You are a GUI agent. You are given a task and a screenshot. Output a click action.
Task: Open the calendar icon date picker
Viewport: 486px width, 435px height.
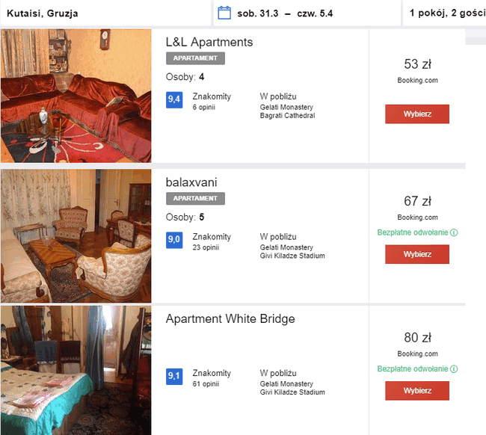(x=224, y=13)
